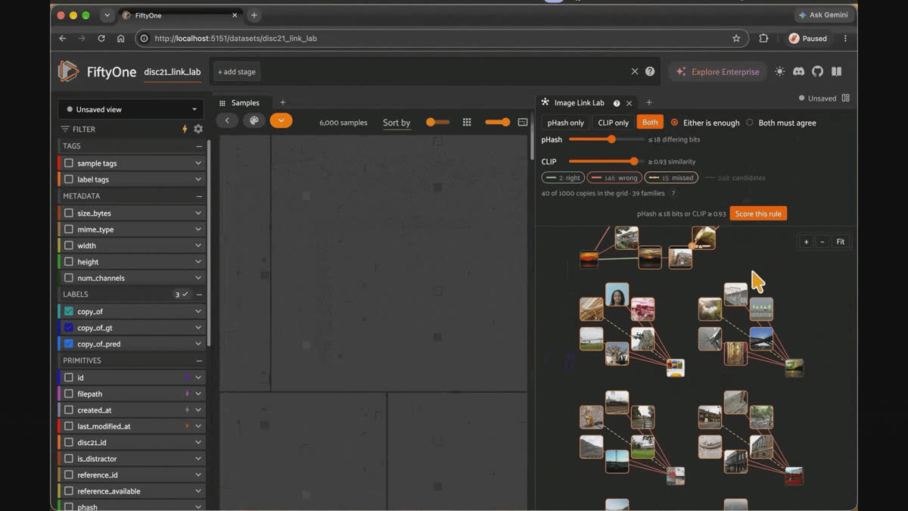
Task: Expand the num_channels field chevron
Action: coord(198,278)
